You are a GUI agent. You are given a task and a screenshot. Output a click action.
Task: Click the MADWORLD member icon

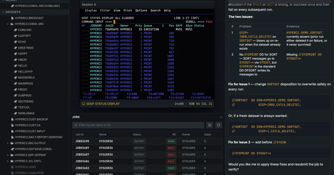[x=16, y=77]
